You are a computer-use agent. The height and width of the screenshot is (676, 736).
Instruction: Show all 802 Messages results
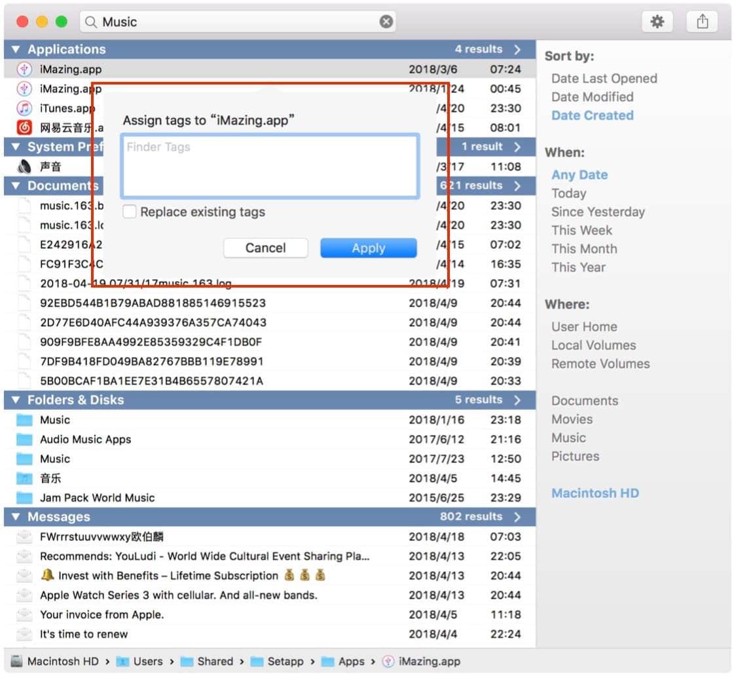click(517, 517)
